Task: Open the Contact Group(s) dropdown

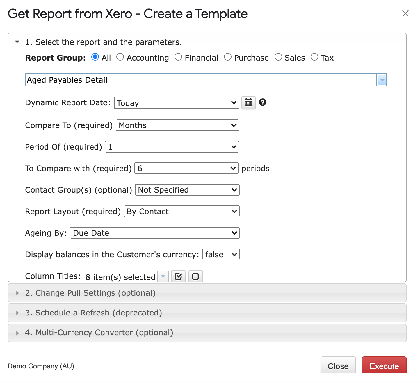Action: tap(187, 190)
